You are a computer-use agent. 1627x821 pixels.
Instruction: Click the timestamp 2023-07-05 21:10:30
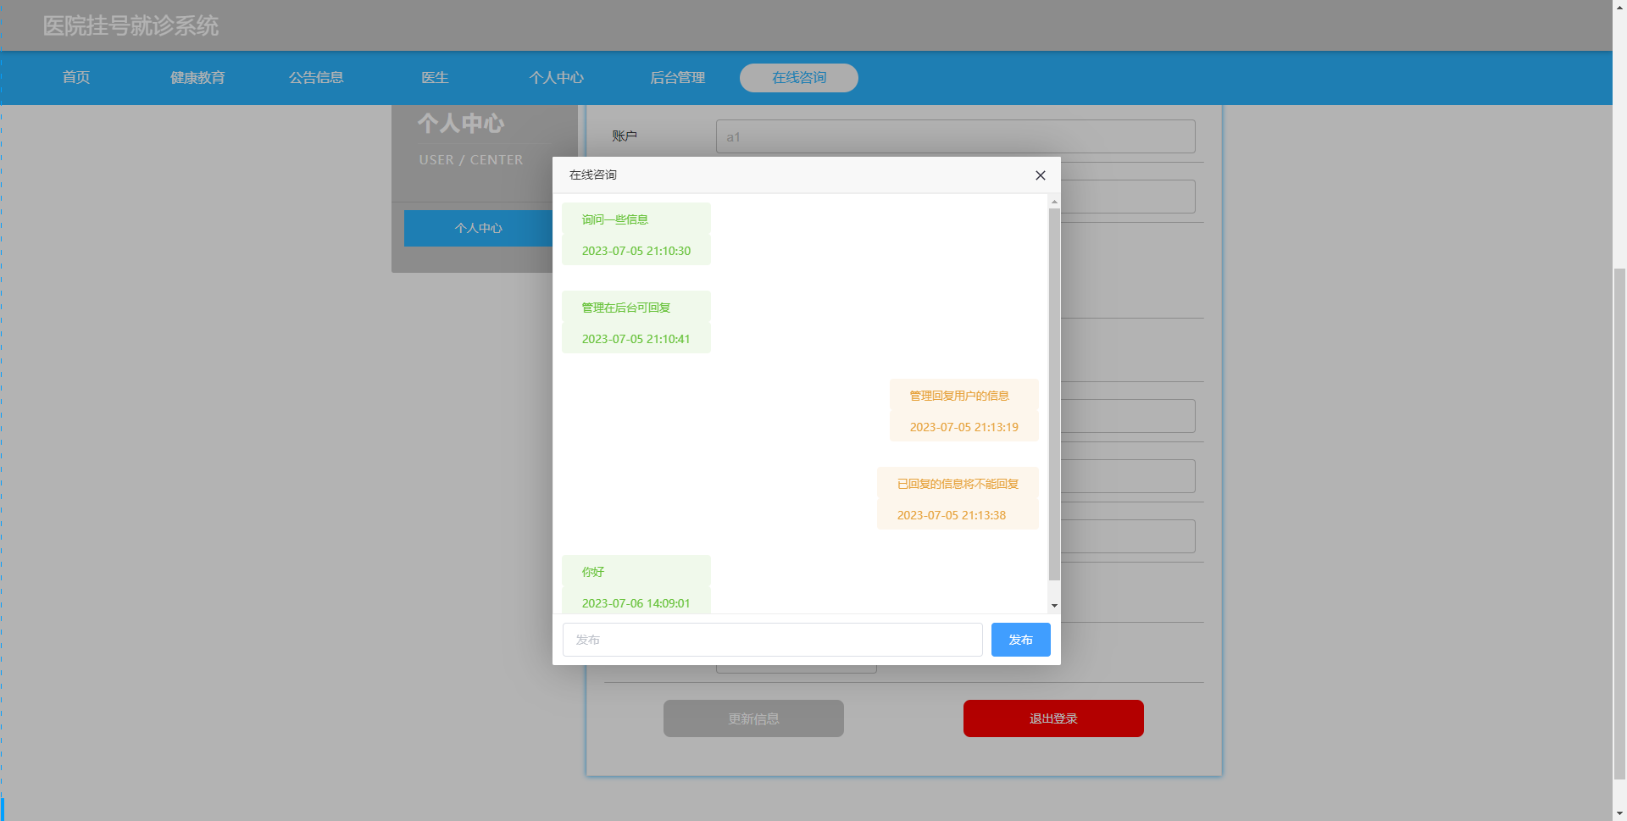point(636,251)
